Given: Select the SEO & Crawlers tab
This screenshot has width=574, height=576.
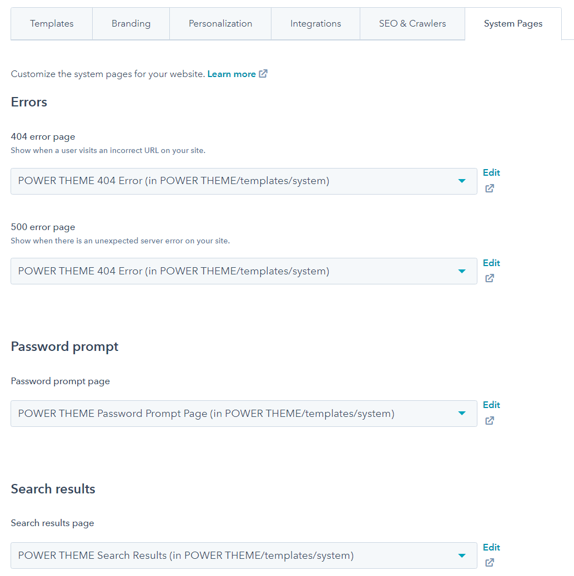Looking at the screenshot, I should click(x=412, y=23).
